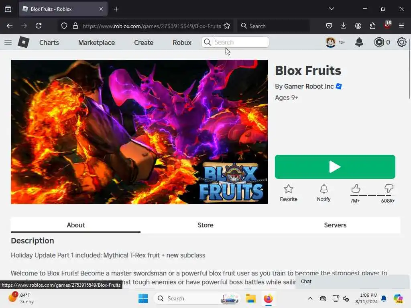This screenshot has height=308, width=411.
Task: Close the Blox Fruits browser tab
Action: click(101, 9)
